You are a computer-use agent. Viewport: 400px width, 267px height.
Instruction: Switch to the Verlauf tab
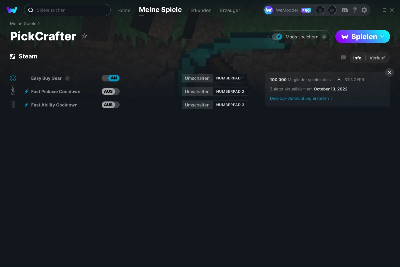coord(377,58)
